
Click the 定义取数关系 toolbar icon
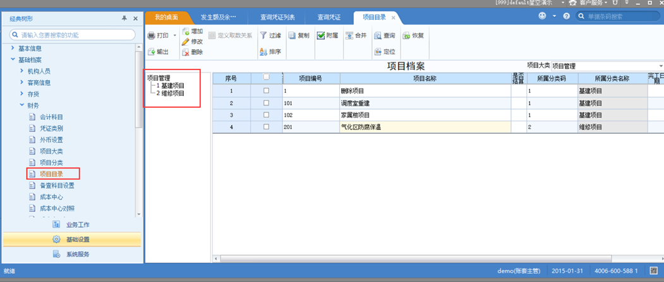[212, 36]
